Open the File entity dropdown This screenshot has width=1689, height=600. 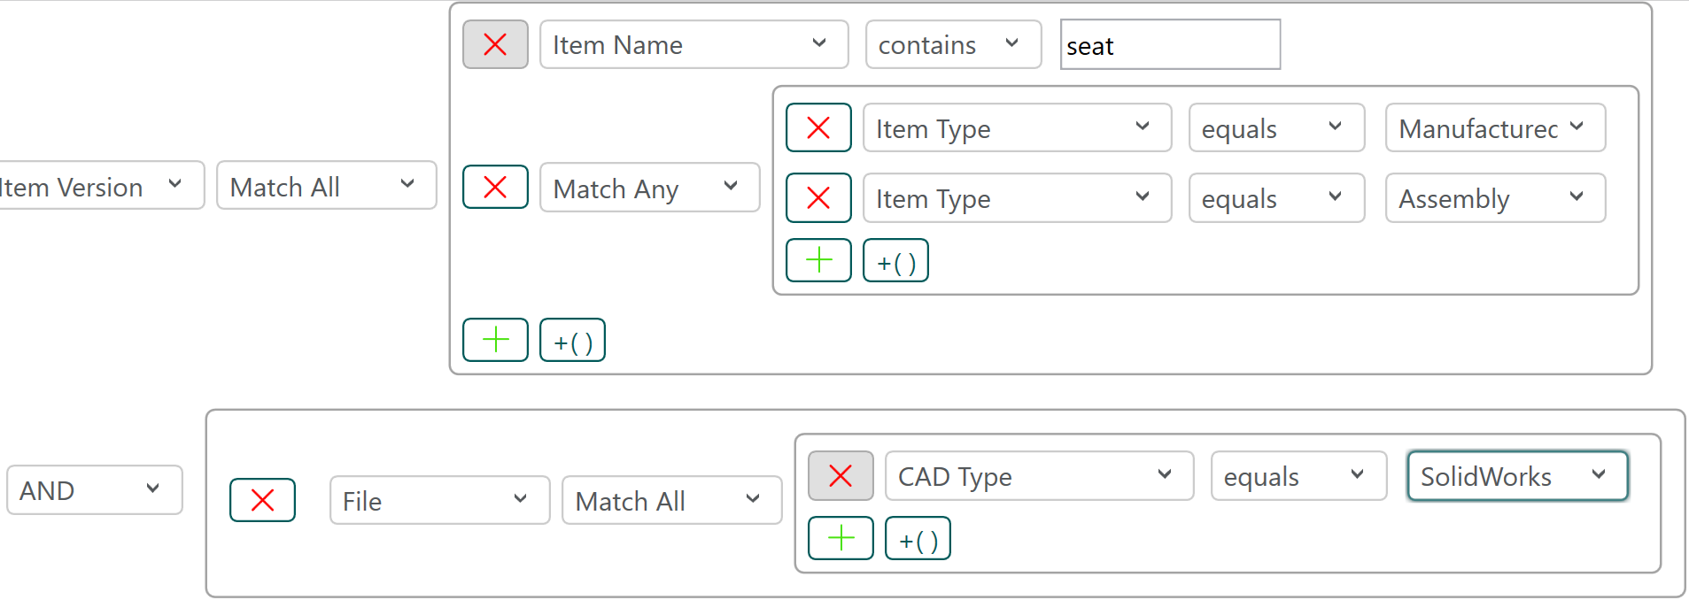439,501
